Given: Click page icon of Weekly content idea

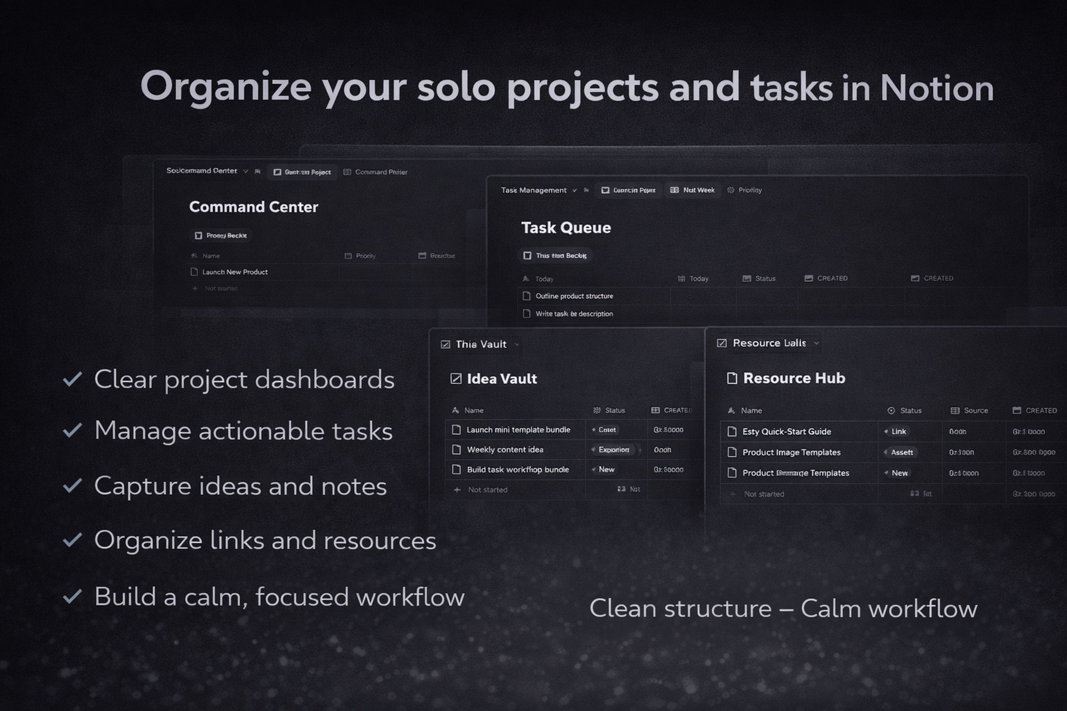Looking at the screenshot, I should (456, 450).
